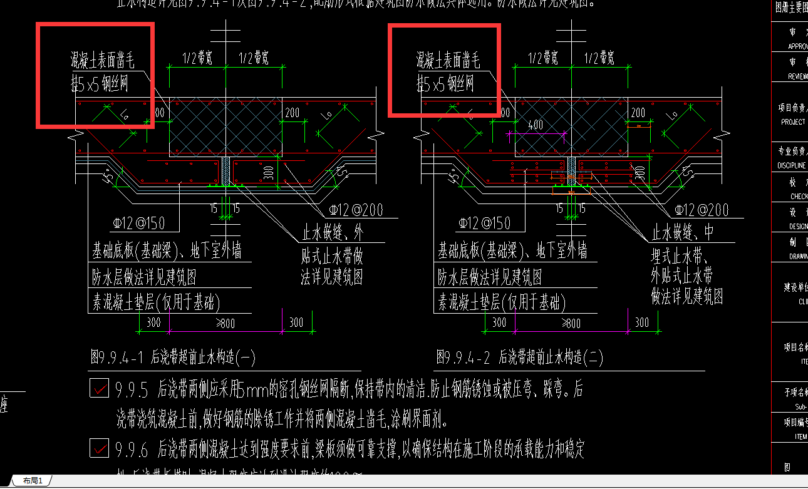Click 防水层做法详见建筑图 in detail (二)
Image resolution: width=808 pixels, height=489 pixels.
tap(490, 277)
